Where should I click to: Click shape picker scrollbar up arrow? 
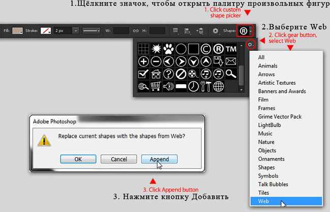241,46
